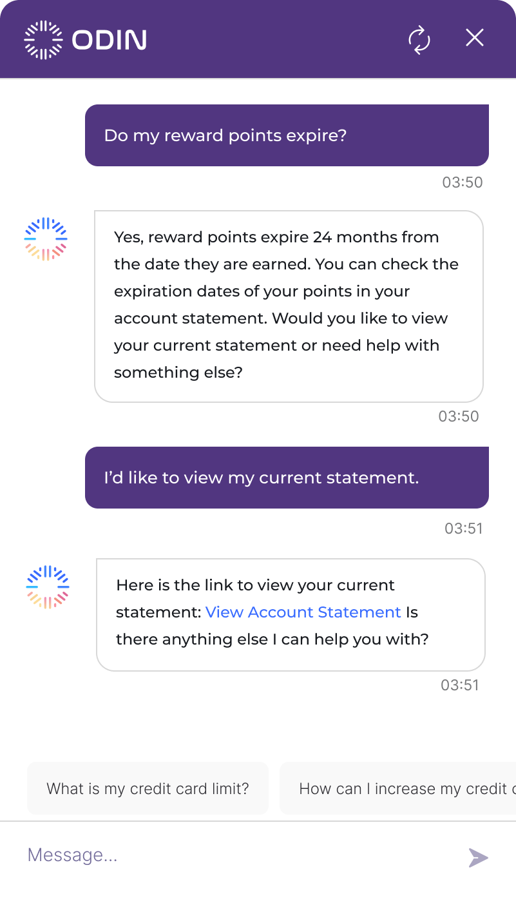This screenshot has height=903, width=516.
Task: Click the 03:50 timestamp under the expiry answer
Action: point(459,416)
